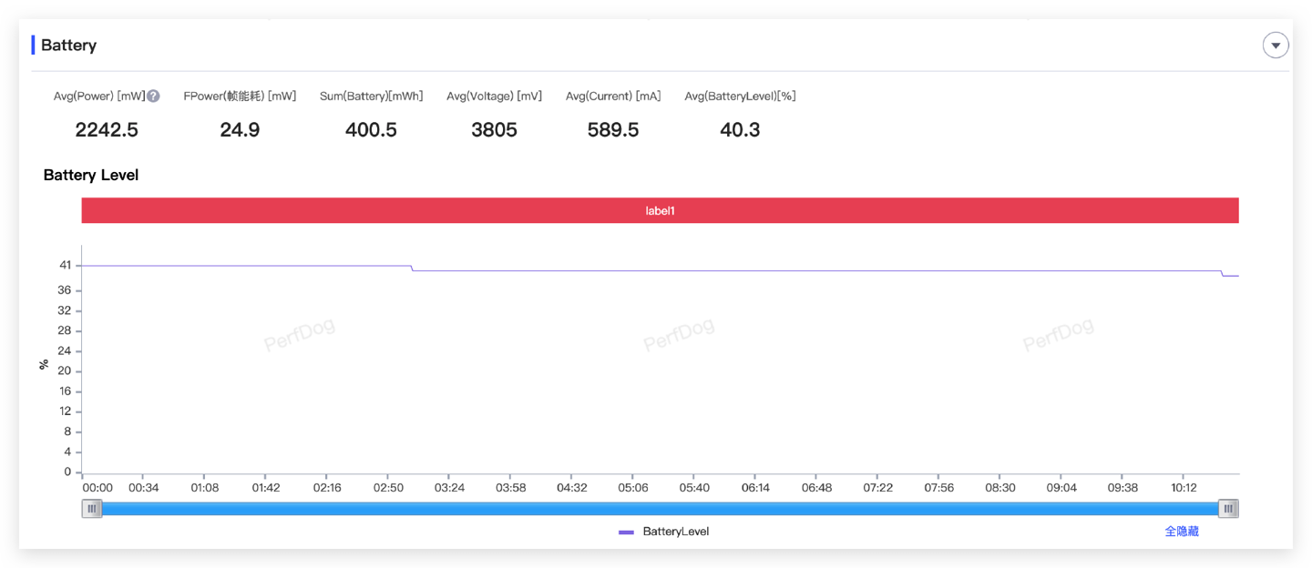Select the Avg(Current) value 589.5
This screenshot has height=568, width=1312.
point(613,130)
